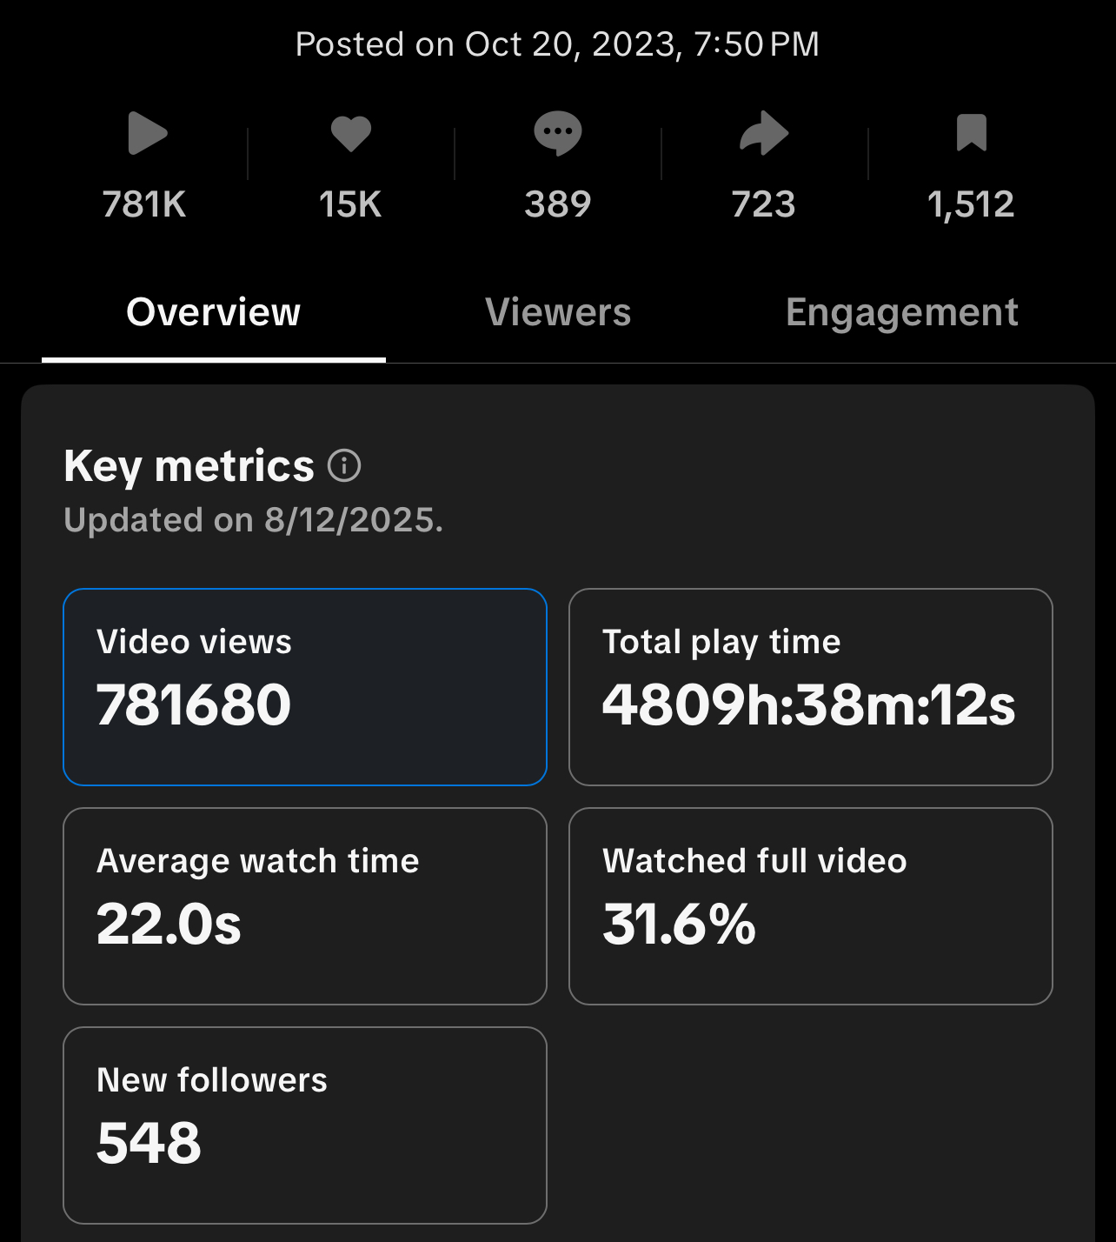The image size is (1116, 1242).
Task: Select the Total play time card
Action: (x=810, y=686)
